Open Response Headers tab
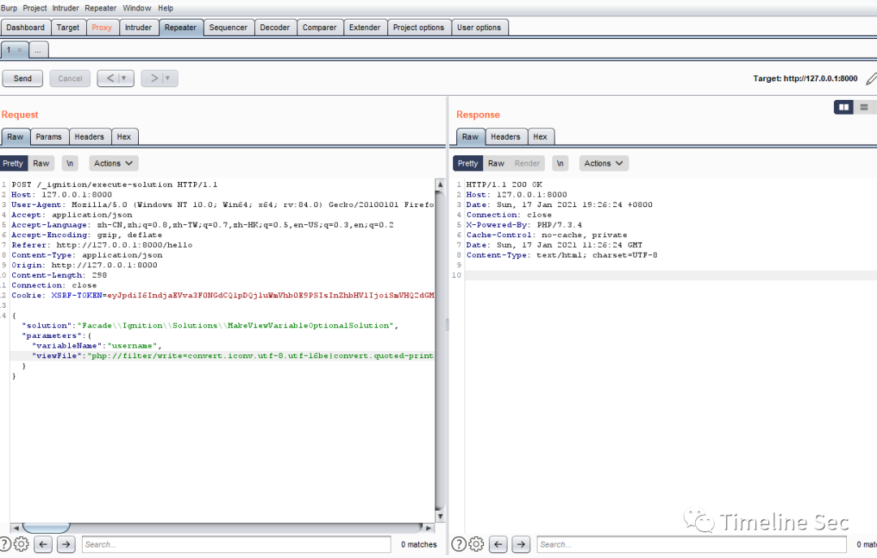The height and width of the screenshot is (558, 877). click(506, 136)
